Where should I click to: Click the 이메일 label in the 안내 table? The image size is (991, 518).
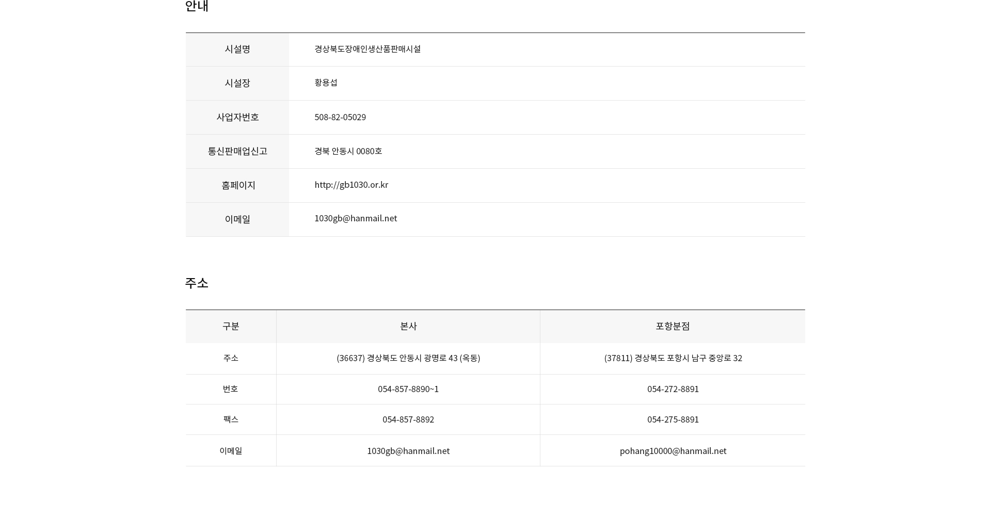tap(237, 219)
